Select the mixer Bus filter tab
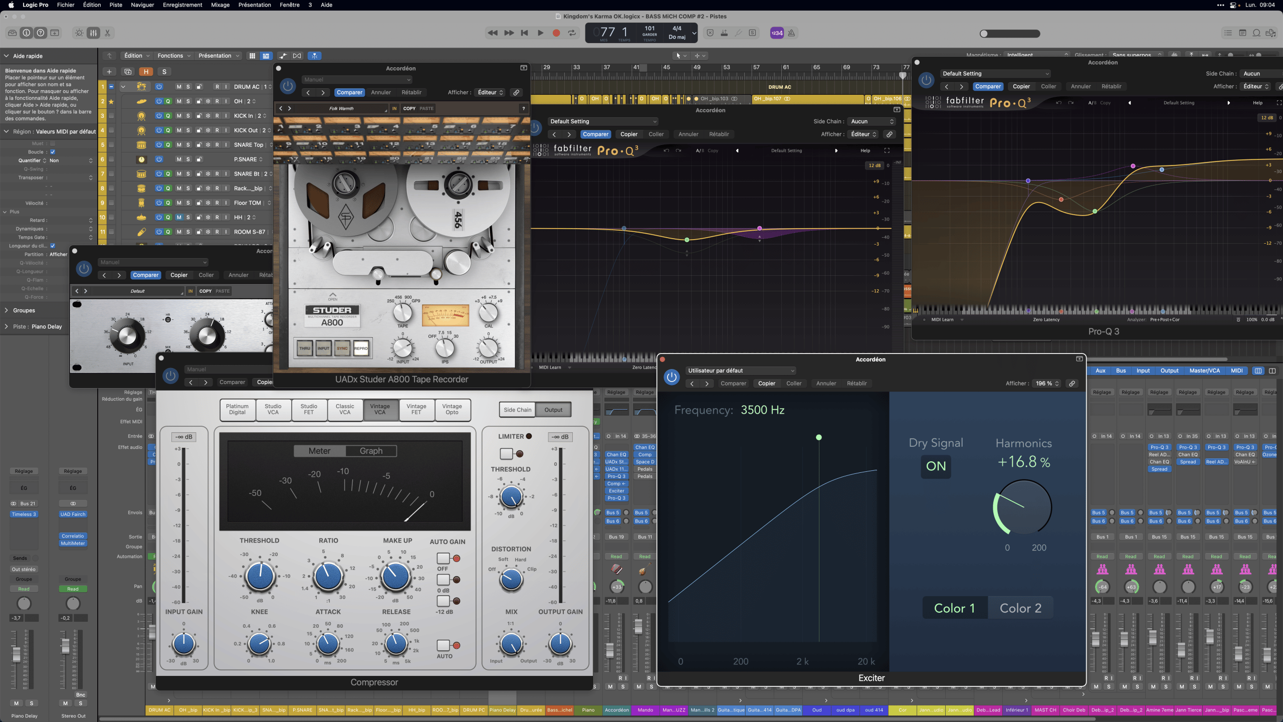 (1121, 371)
